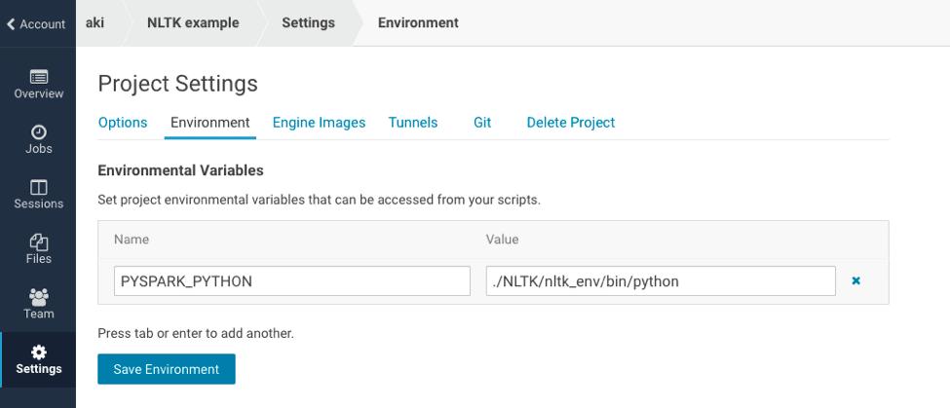Click the Environmental Variables heading
950x408 pixels.
(180, 170)
